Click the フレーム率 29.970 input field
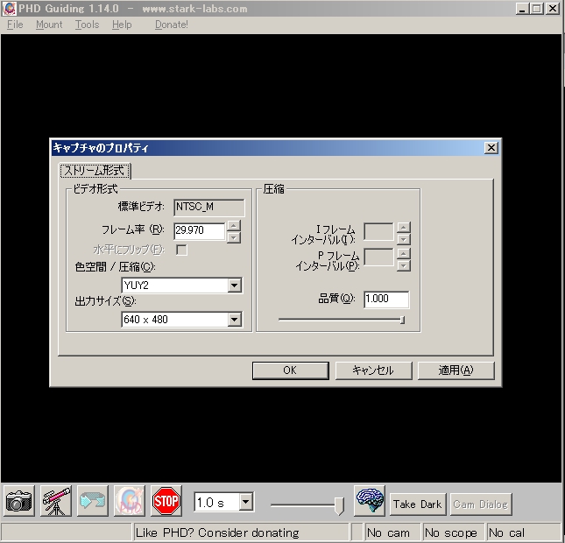The image size is (565, 543). [x=200, y=230]
